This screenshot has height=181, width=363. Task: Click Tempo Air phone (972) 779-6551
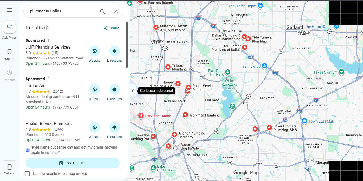66,107
